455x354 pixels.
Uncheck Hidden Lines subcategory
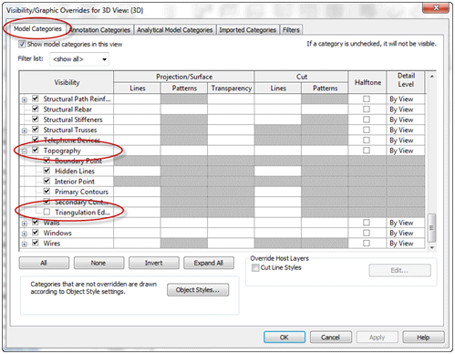[x=47, y=171]
